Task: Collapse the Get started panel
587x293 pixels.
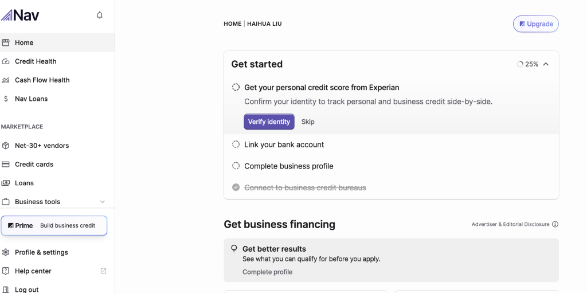Action: click(546, 64)
